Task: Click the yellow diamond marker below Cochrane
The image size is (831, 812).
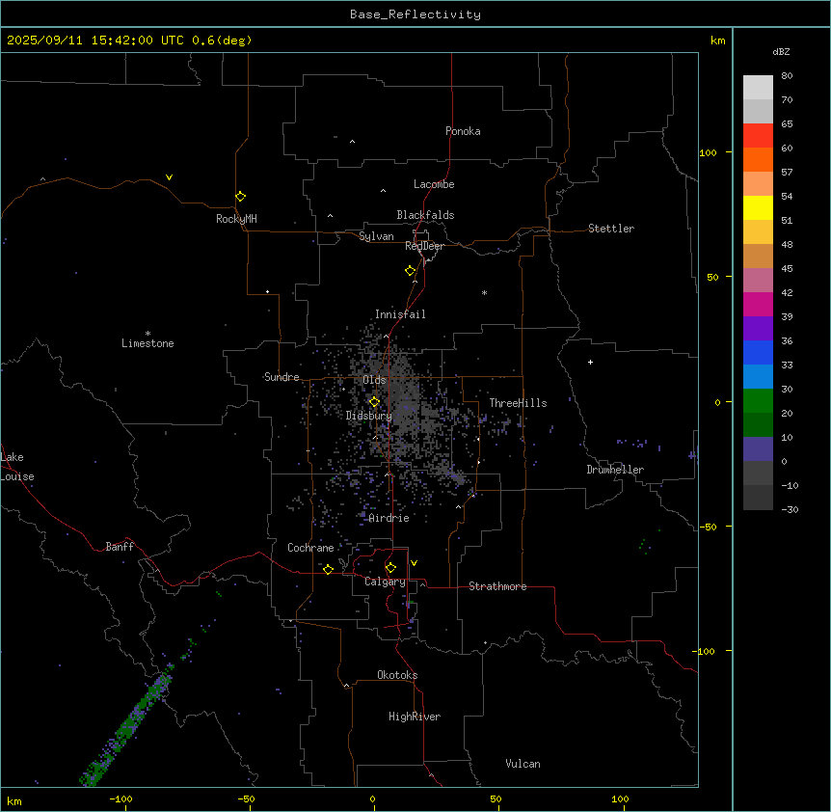Action: pos(328,569)
